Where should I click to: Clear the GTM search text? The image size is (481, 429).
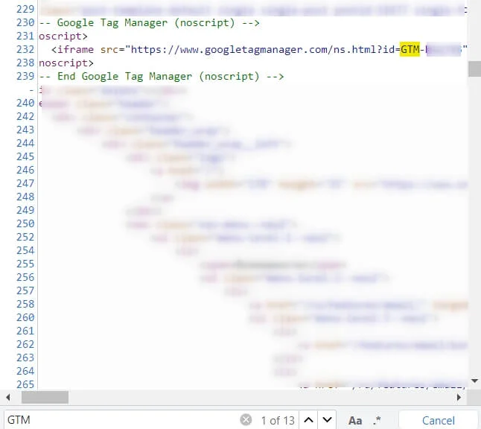click(246, 420)
